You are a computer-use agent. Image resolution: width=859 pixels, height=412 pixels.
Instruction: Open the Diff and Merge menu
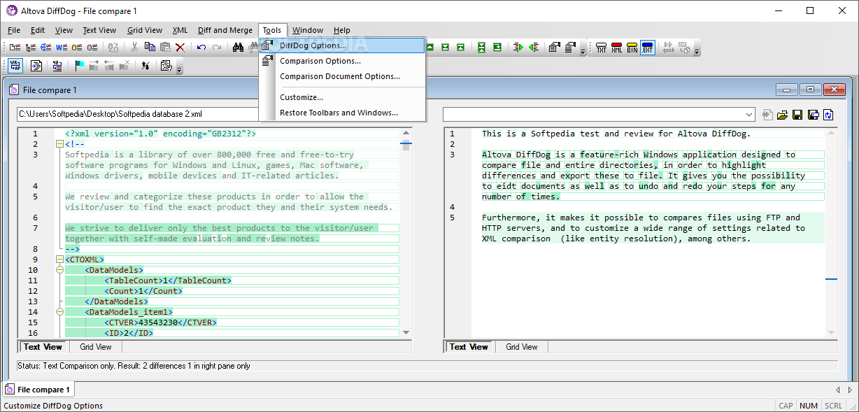pyautogui.click(x=225, y=30)
